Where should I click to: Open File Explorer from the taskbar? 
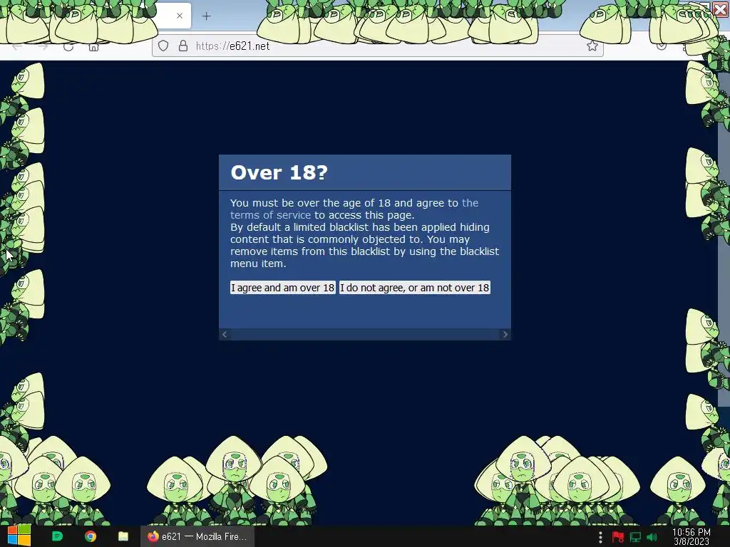123,536
